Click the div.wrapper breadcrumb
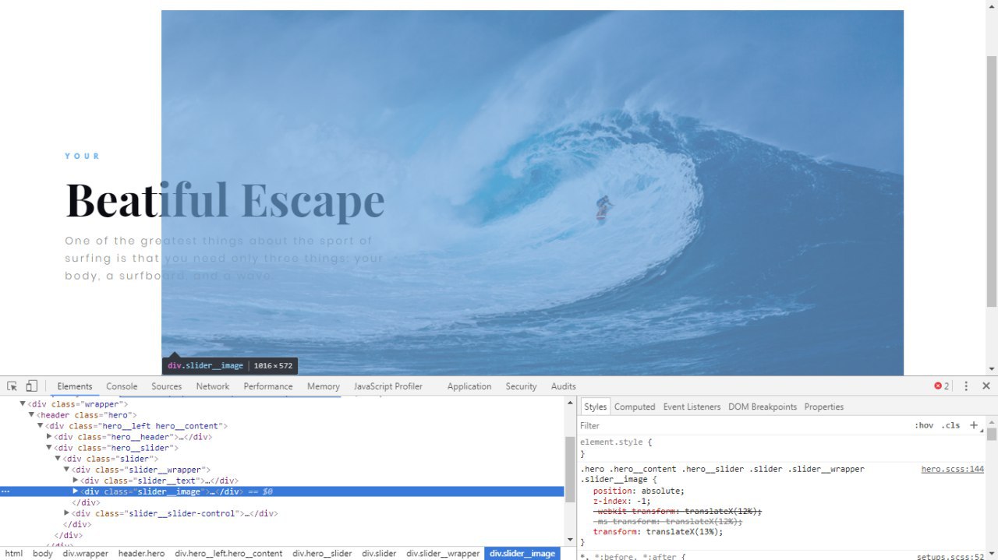Image resolution: width=998 pixels, height=560 pixels. 86,554
